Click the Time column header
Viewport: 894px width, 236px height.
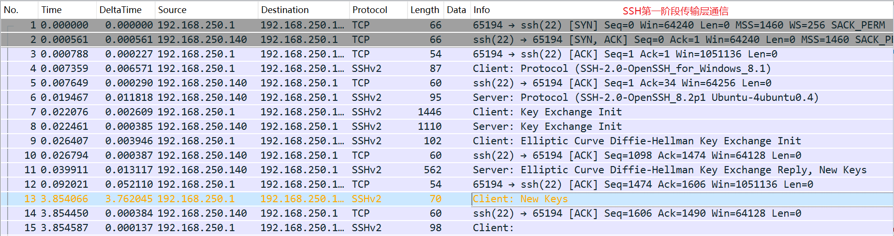pos(51,10)
